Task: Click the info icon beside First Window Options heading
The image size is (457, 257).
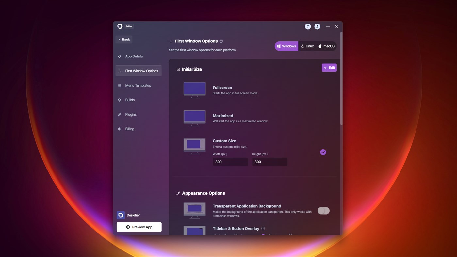Action: pyautogui.click(x=221, y=41)
